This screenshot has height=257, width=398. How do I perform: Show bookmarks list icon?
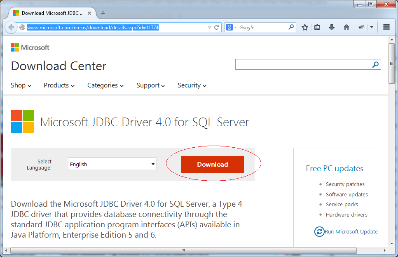(317, 27)
